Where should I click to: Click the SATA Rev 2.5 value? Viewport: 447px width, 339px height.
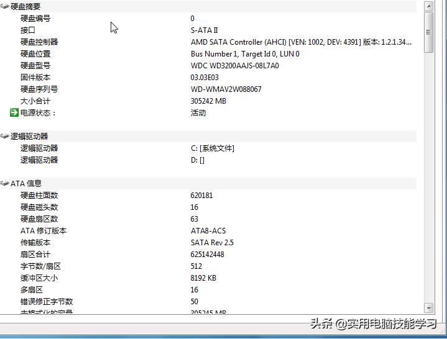[x=212, y=243]
